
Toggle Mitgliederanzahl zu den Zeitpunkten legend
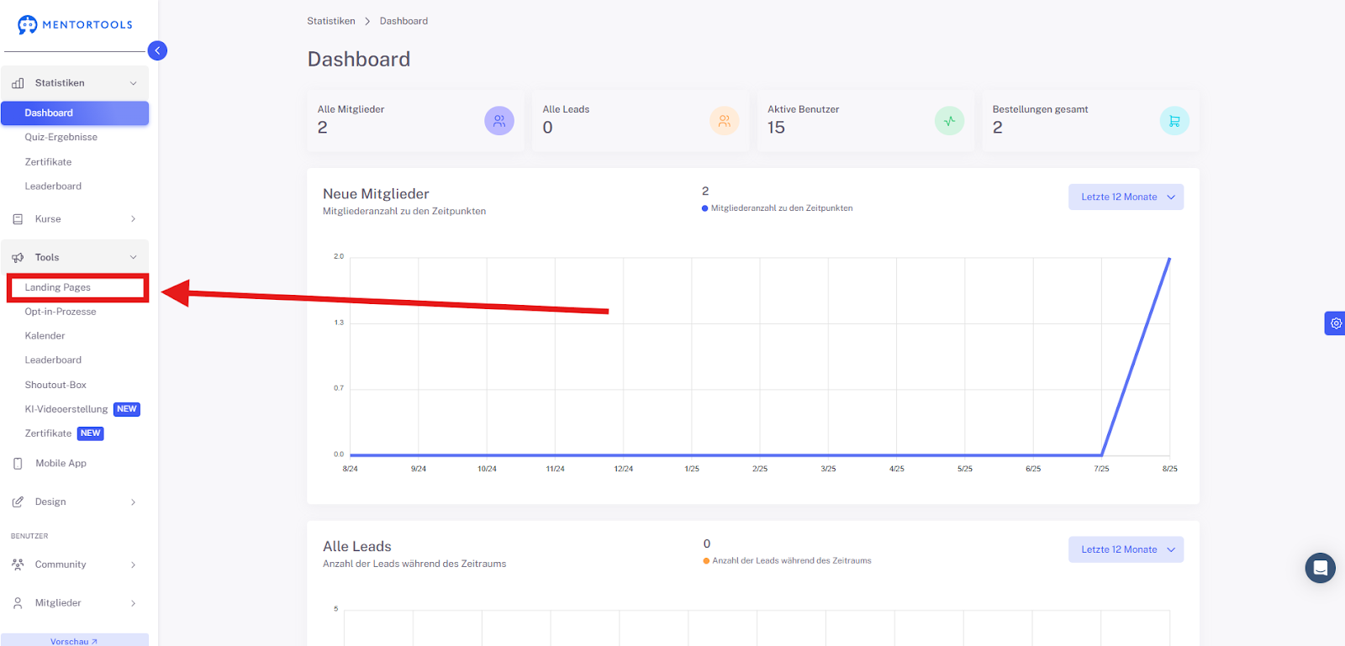point(778,208)
